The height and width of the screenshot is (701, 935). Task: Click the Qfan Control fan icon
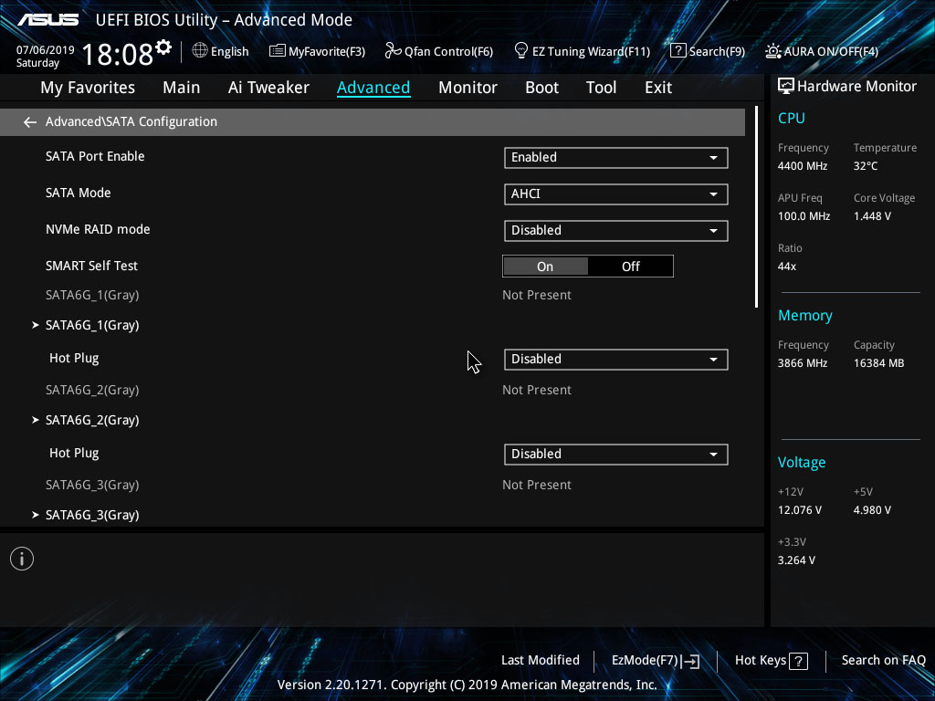[x=393, y=51]
